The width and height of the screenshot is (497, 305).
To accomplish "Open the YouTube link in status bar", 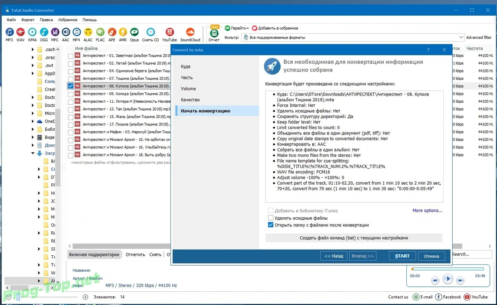I will pyautogui.click(x=476, y=297).
